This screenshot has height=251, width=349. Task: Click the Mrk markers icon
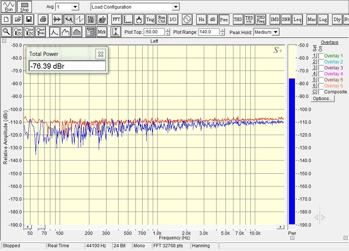[102, 32]
